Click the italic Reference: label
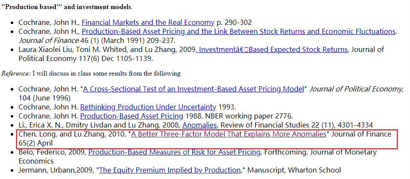 click(16, 74)
